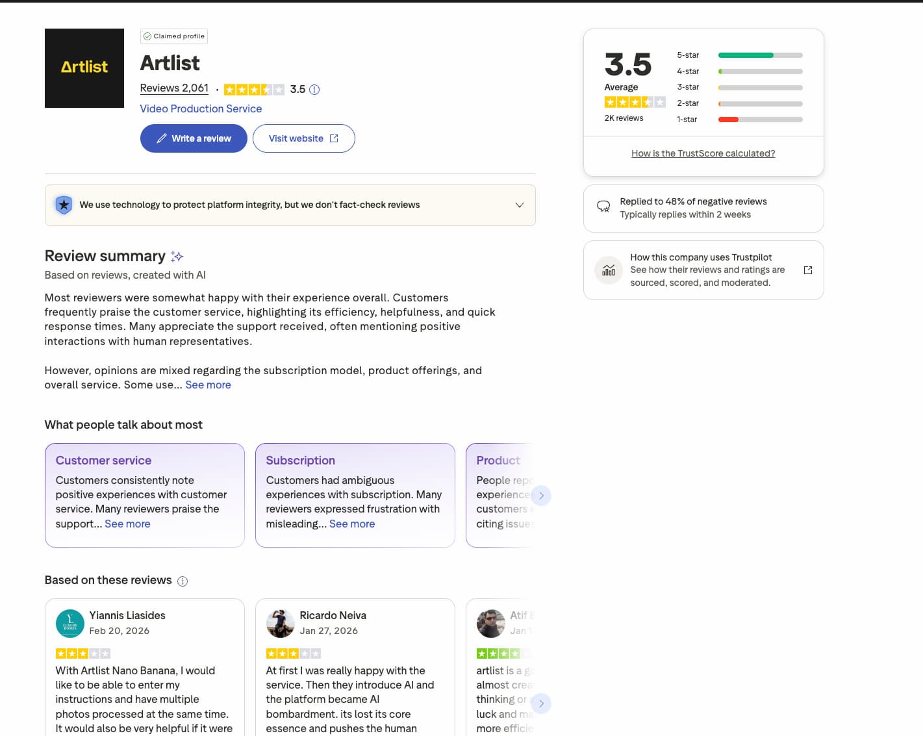This screenshot has height=736, width=923.
Task: Expand the platform integrity notice chevron
Action: tap(520, 205)
